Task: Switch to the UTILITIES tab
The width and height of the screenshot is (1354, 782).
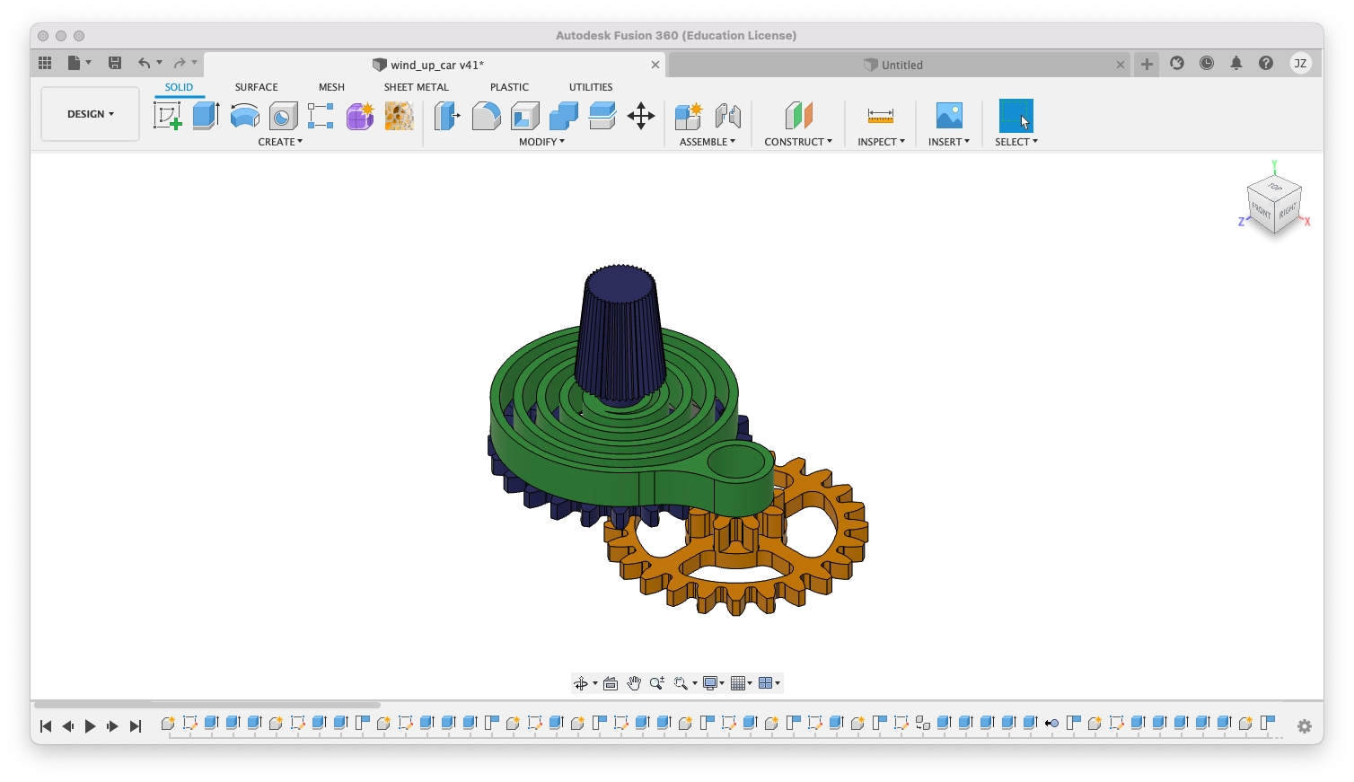Action: pos(591,87)
